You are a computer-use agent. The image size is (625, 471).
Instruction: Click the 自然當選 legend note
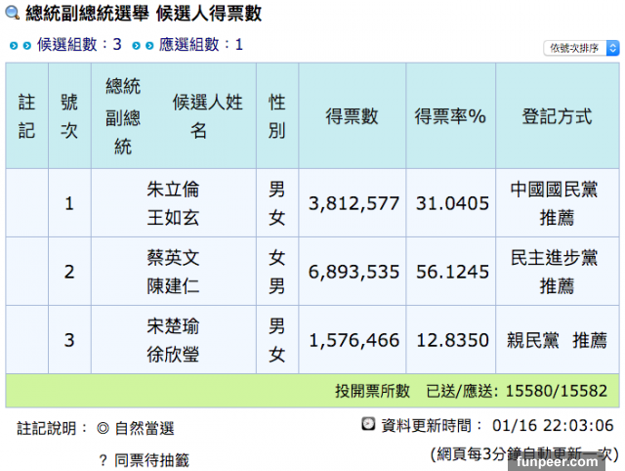136,428
